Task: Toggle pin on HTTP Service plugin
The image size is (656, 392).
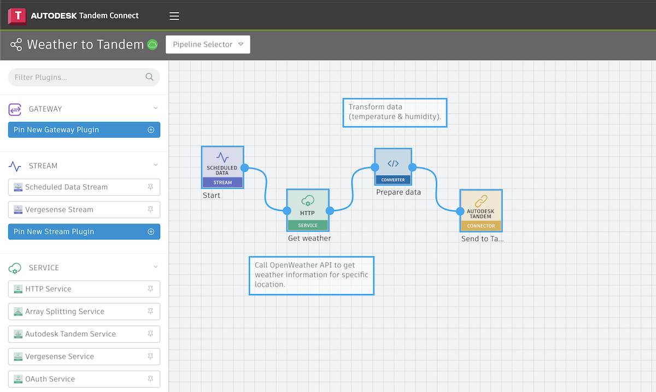Action: (150, 289)
